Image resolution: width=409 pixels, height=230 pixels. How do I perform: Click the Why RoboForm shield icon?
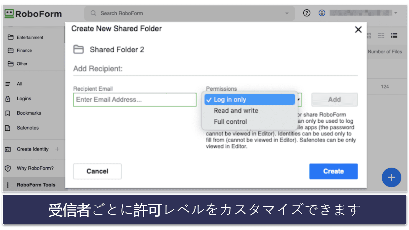tap(8, 168)
